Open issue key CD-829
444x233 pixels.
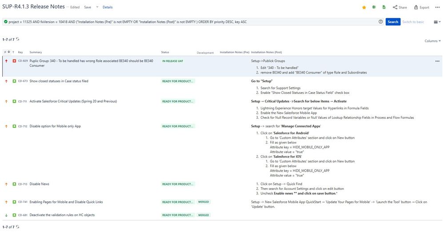point(23,61)
